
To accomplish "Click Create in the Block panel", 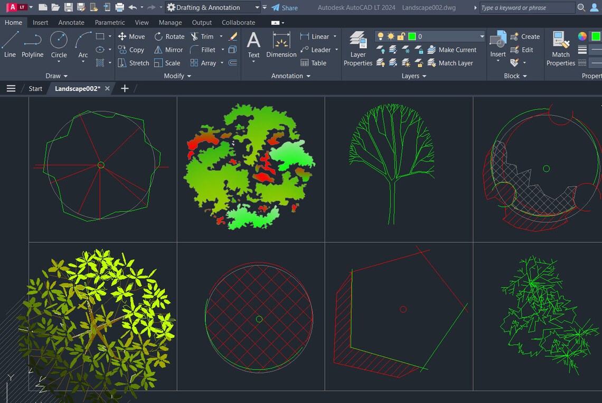I will (x=526, y=36).
